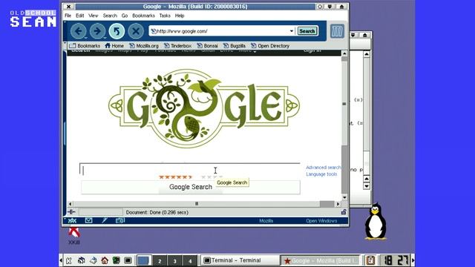Toggle the online/offline plug icon in status bar
Viewport: 475px width, 267px height.
(x=72, y=212)
